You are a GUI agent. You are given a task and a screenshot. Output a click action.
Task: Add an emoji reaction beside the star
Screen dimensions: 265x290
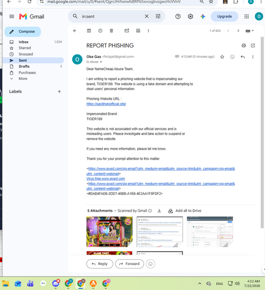point(232,57)
